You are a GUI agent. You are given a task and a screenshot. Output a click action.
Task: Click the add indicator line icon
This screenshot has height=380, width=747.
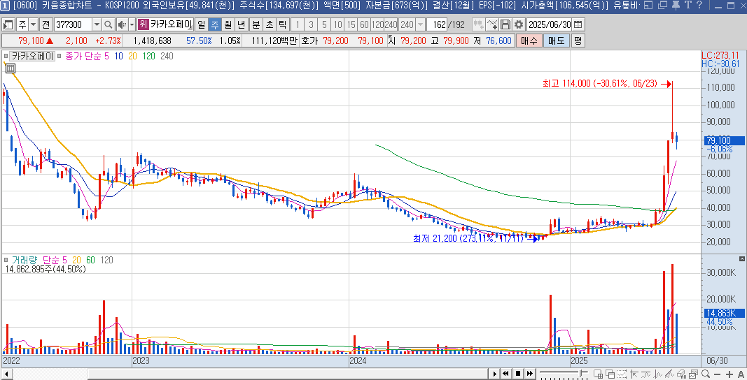[x=492, y=24]
